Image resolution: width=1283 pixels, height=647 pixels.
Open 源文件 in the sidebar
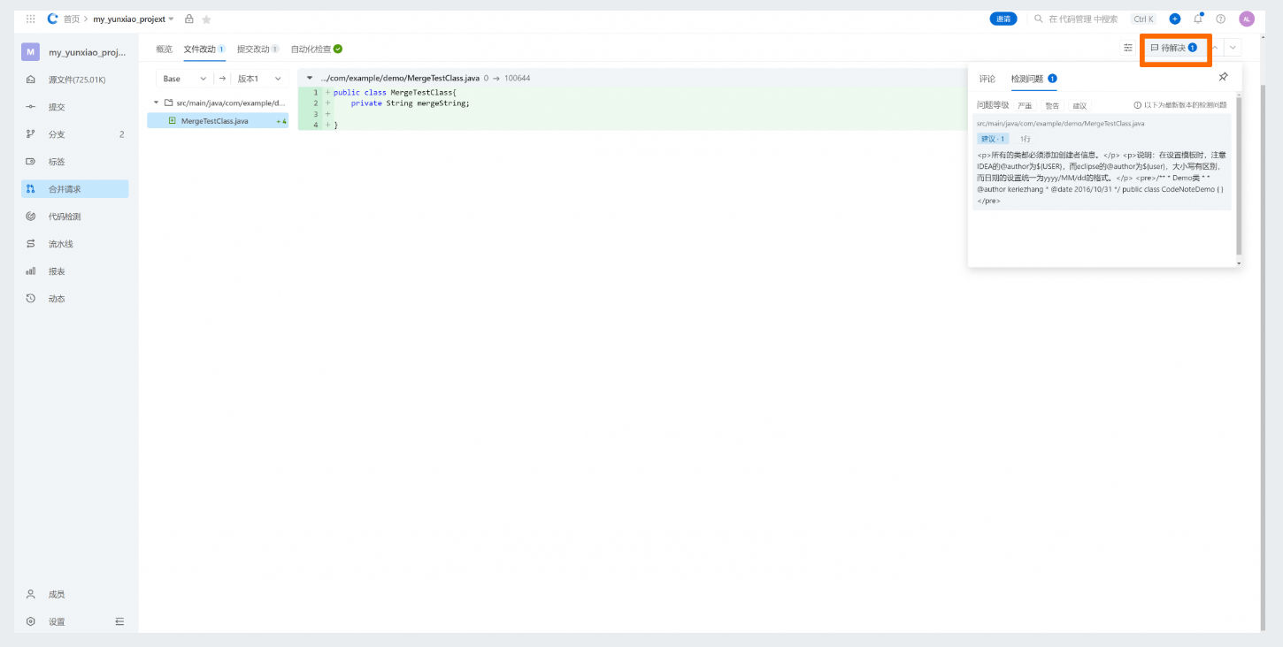75,80
